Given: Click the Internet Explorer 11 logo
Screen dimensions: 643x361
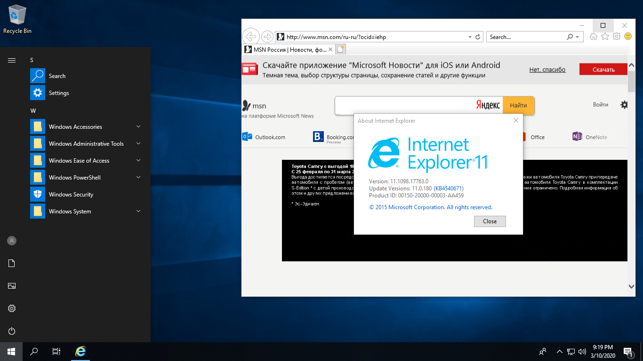Looking at the screenshot, I should click(x=427, y=153).
